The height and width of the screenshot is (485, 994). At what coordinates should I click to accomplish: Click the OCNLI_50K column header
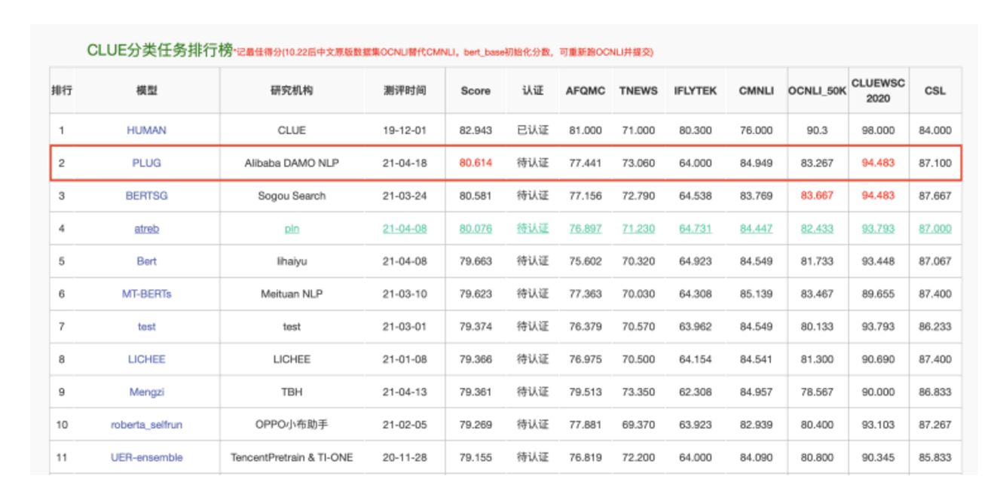point(818,90)
